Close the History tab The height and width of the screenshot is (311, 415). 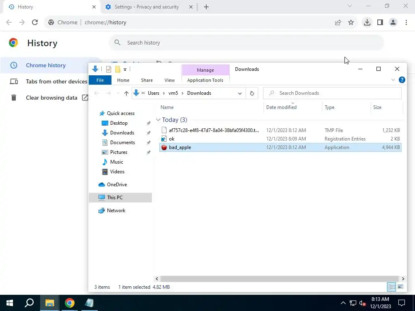click(x=94, y=7)
